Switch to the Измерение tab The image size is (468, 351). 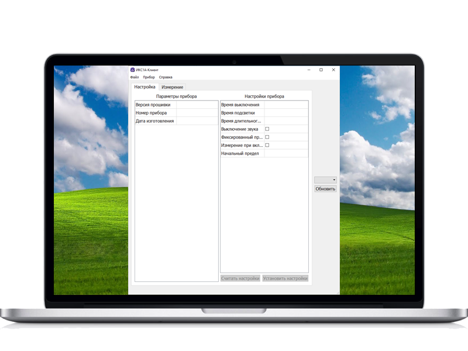[x=172, y=87]
